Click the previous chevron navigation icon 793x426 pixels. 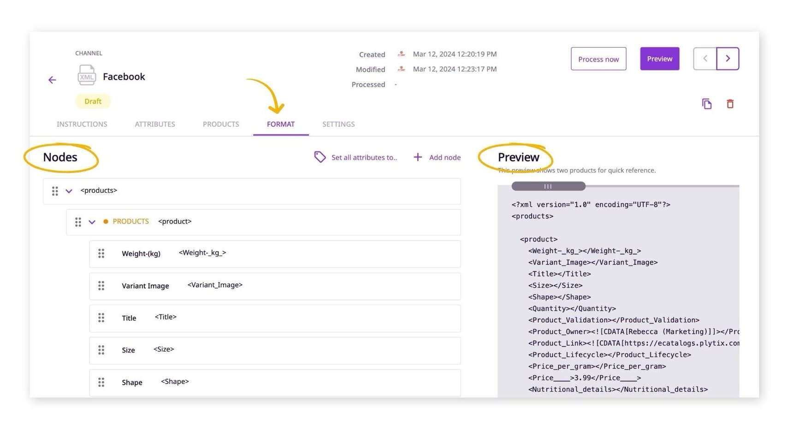point(704,58)
